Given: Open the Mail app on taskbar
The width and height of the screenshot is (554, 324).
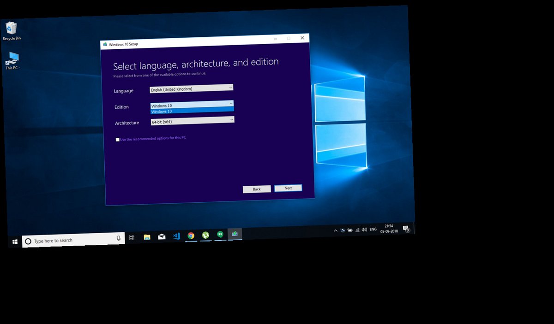Looking at the screenshot, I should coord(162,236).
